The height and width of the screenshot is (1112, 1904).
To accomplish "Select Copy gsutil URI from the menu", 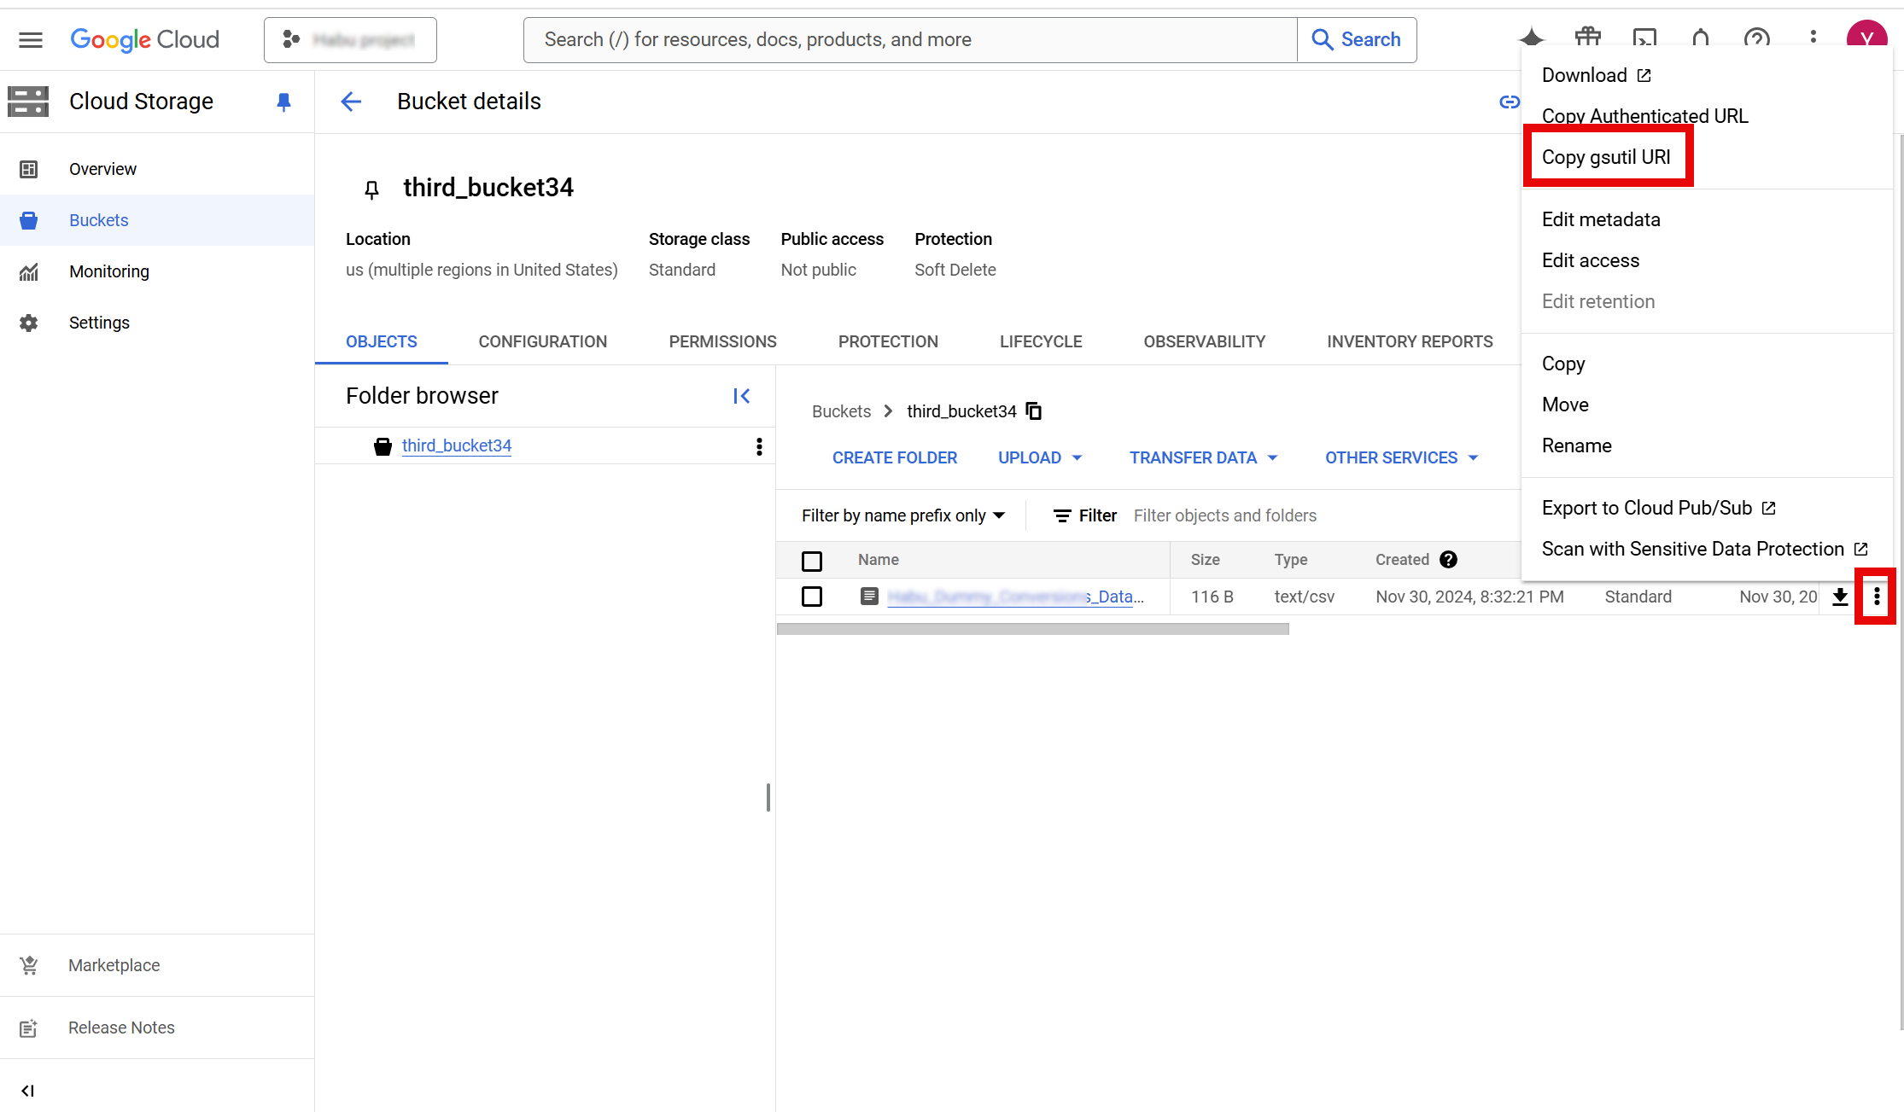I will (1606, 157).
